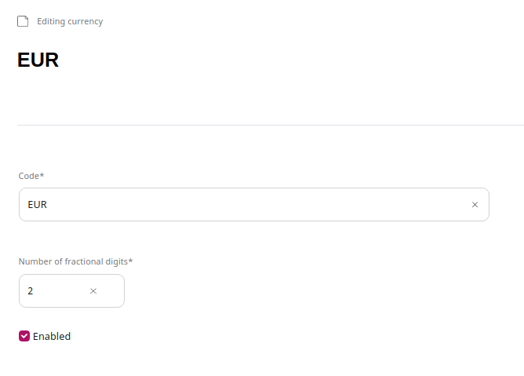
Task: Click the word Editing in the breadcrumb
Action: point(51,21)
